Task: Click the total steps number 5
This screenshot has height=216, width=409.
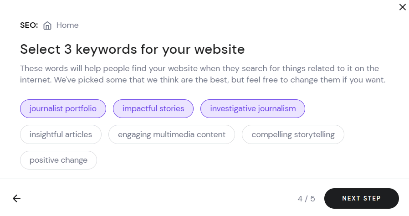Action: [x=312, y=199]
